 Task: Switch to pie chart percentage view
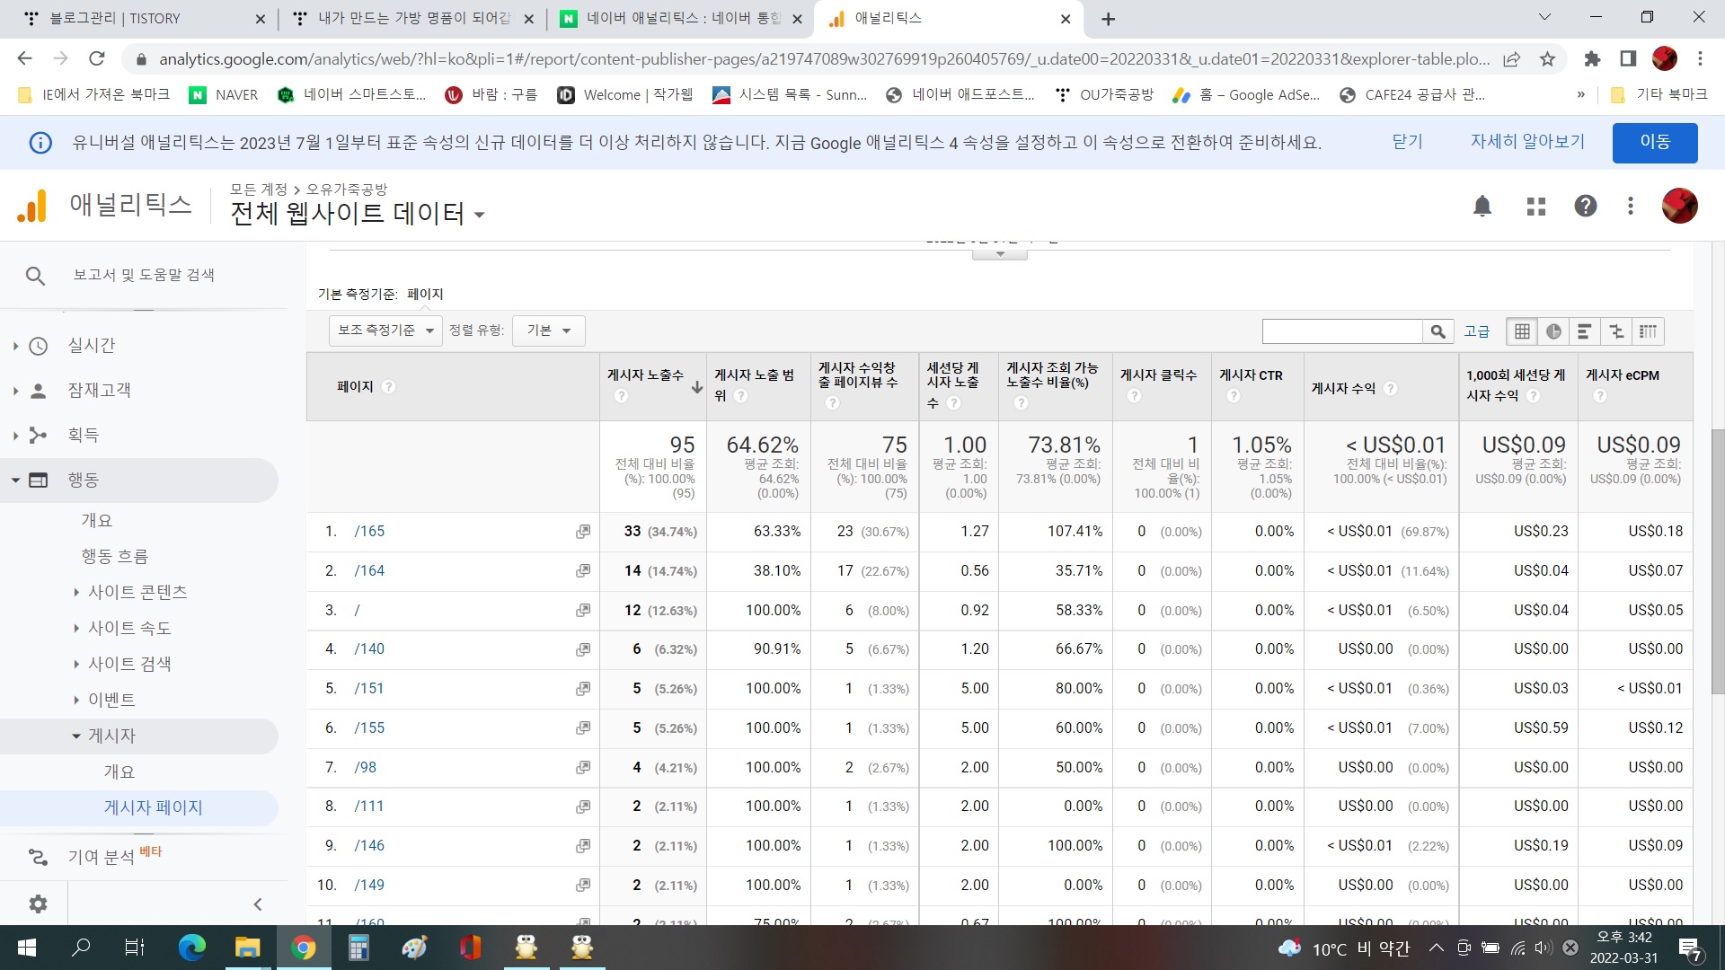pyautogui.click(x=1554, y=331)
